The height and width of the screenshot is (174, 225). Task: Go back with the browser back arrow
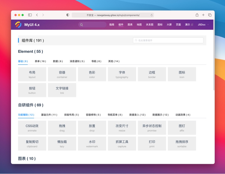(37, 15)
